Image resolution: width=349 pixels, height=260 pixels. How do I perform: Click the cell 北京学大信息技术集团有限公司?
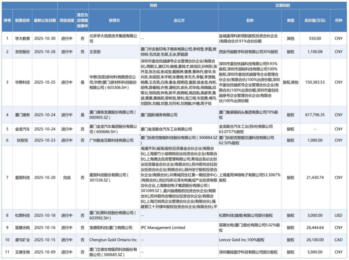tap(113, 39)
